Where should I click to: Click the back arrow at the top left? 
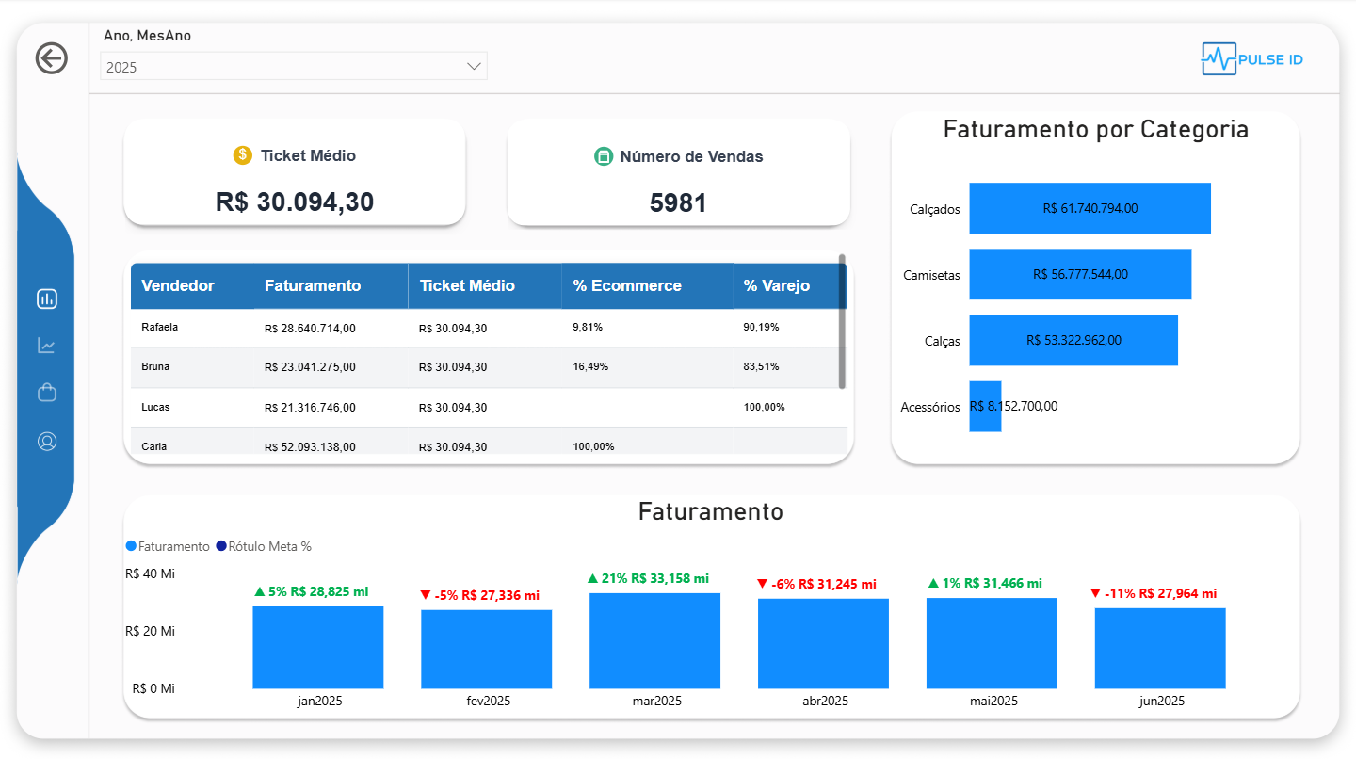point(50,58)
